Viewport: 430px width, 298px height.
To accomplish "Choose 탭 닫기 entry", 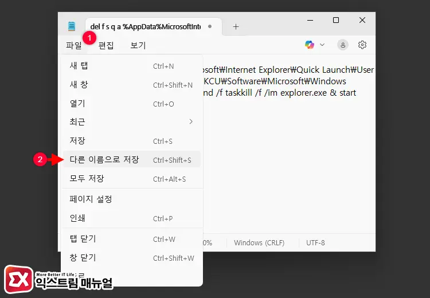I will (132, 239).
